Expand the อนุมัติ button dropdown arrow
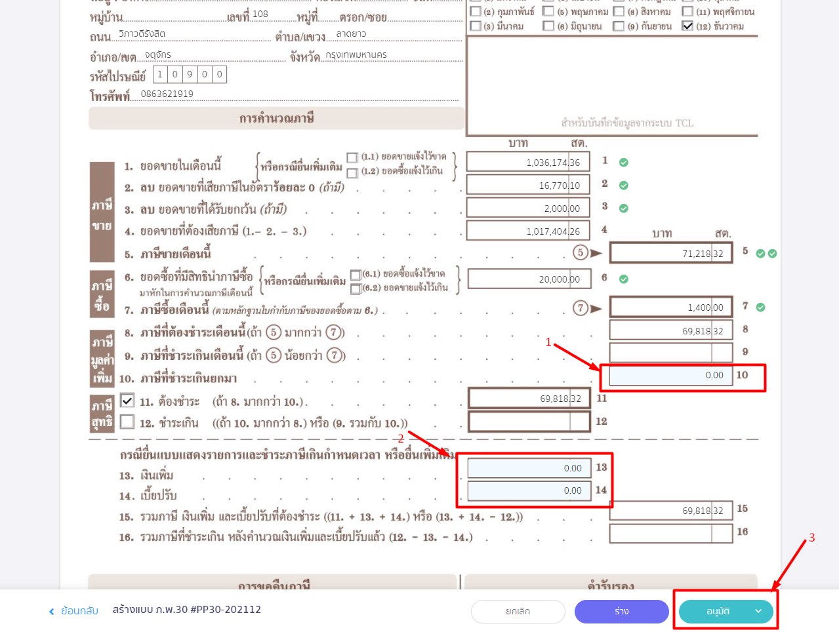This screenshot has height=632, width=839. pos(758,612)
